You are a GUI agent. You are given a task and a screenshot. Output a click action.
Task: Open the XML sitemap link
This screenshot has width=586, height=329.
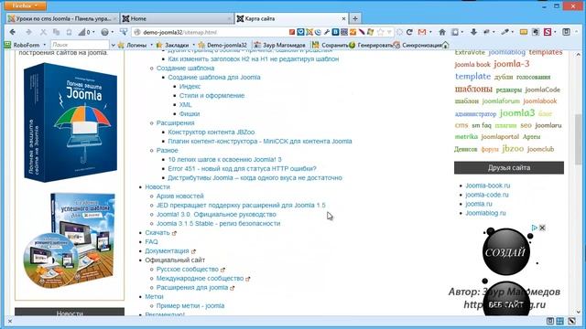click(185, 104)
